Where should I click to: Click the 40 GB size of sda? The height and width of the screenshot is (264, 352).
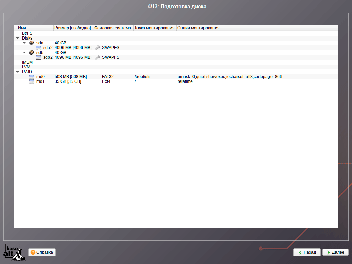point(60,43)
